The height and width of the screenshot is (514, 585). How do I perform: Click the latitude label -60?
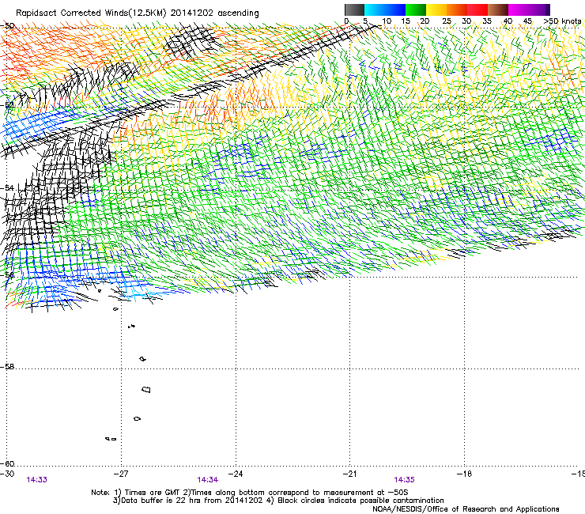pos(7,463)
